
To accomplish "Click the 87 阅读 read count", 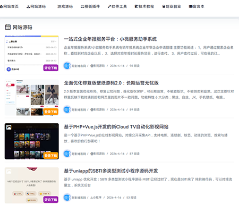I will (x=134, y=153).
